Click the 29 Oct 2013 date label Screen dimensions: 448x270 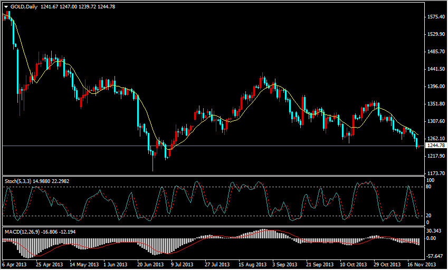[387, 265]
